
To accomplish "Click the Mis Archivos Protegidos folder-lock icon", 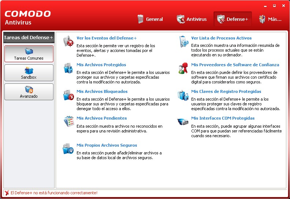I will (68, 68).
